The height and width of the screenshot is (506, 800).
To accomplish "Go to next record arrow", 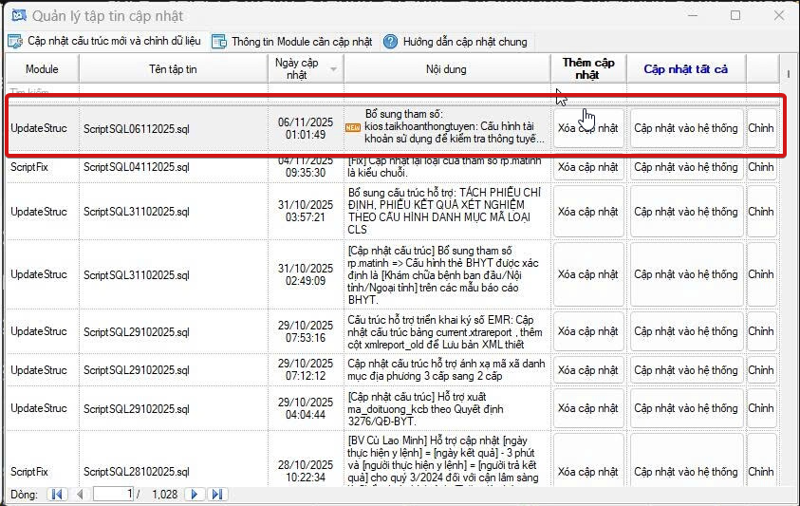I will click(x=194, y=495).
